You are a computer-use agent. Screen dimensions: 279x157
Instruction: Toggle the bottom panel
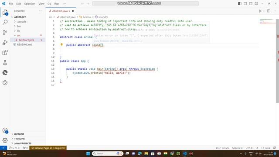coord(245,3)
